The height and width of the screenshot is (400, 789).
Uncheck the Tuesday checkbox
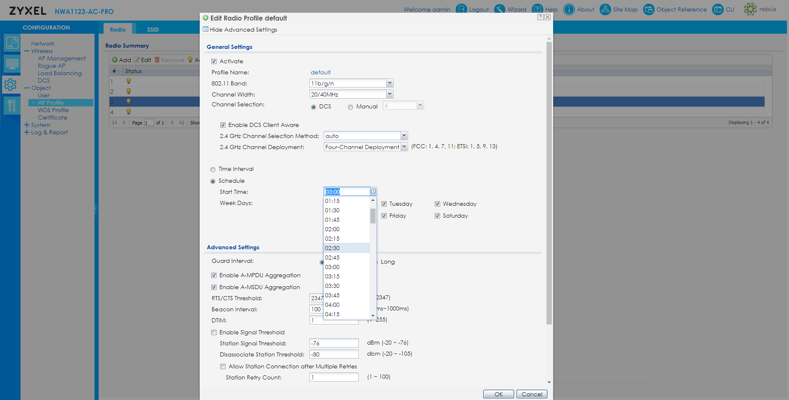(384, 204)
